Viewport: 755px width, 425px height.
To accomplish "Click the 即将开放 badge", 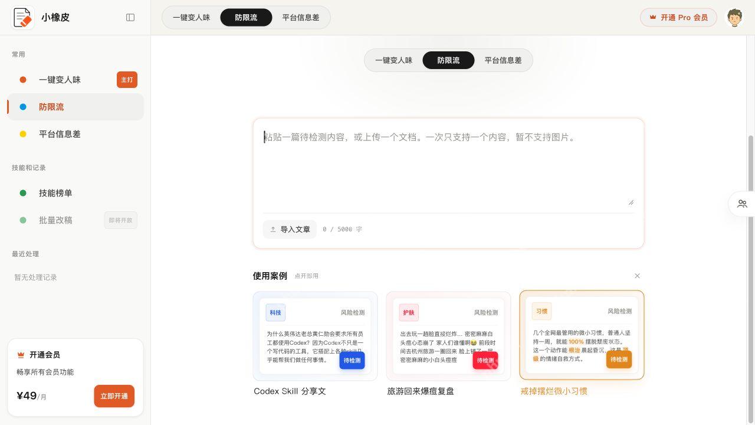I will point(121,220).
